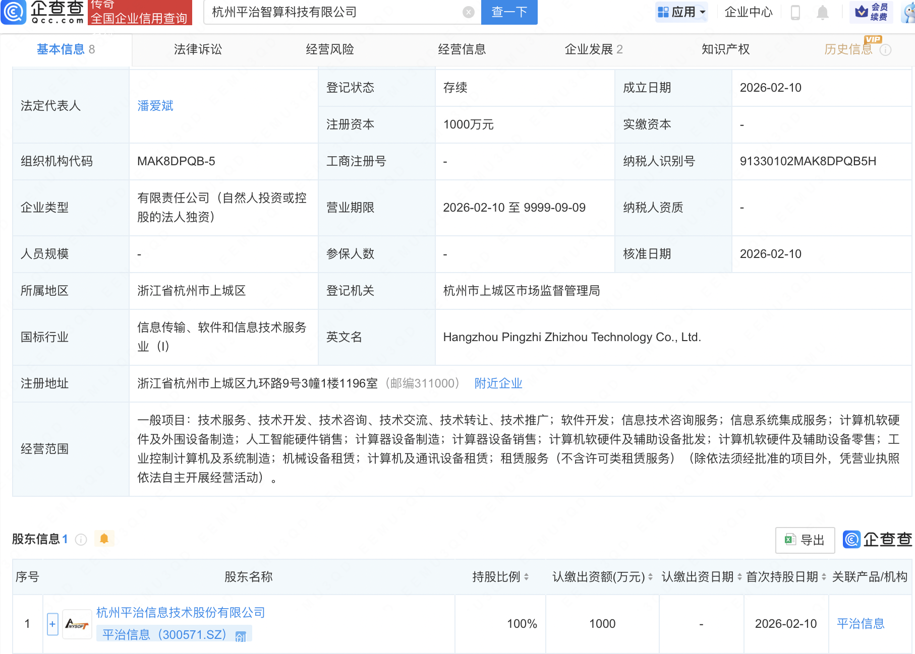915x654 pixels.
Task: Open the 应用 dropdown menu
Action: (x=681, y=12)
